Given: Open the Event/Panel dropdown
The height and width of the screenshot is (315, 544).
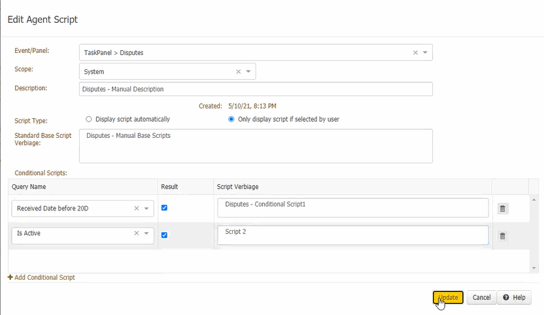Looking at the screenshot, I should pyautogui.click(x=425, y=52).
